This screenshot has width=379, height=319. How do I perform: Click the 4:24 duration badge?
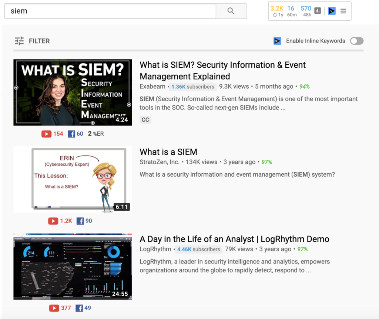[121, 120]
